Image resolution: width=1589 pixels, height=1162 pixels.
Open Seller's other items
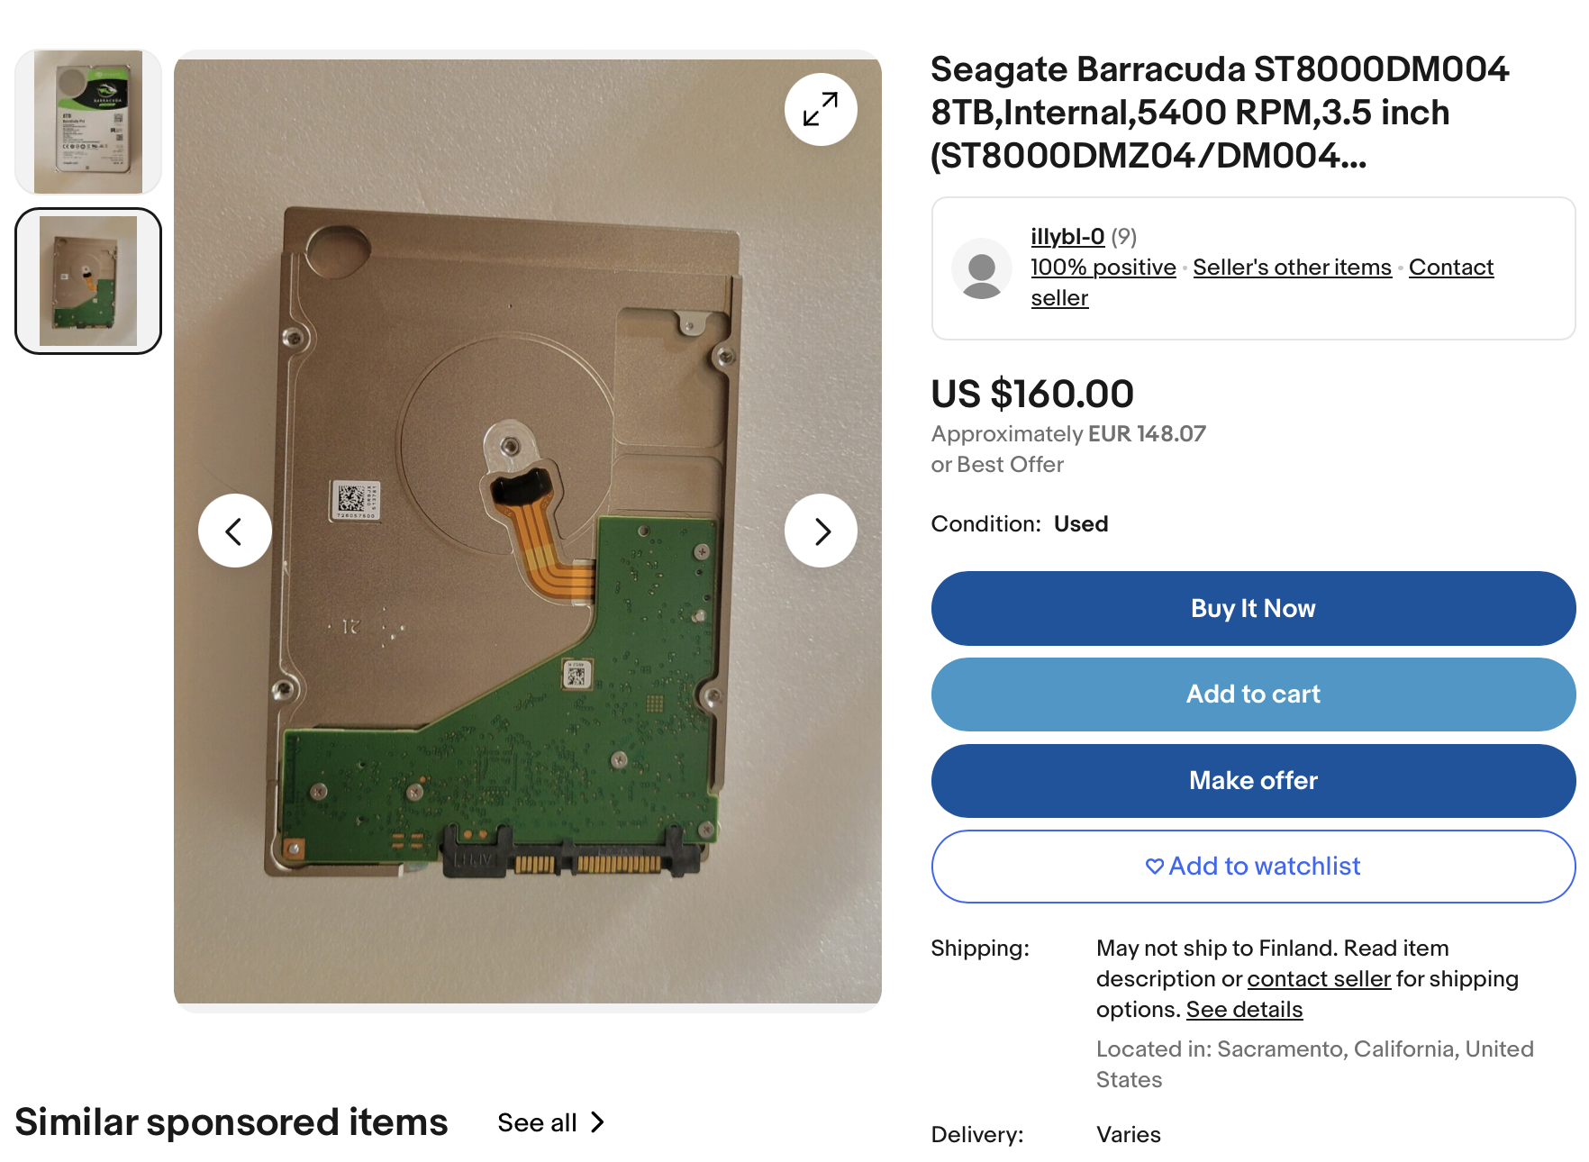[x=1292, y=268]
